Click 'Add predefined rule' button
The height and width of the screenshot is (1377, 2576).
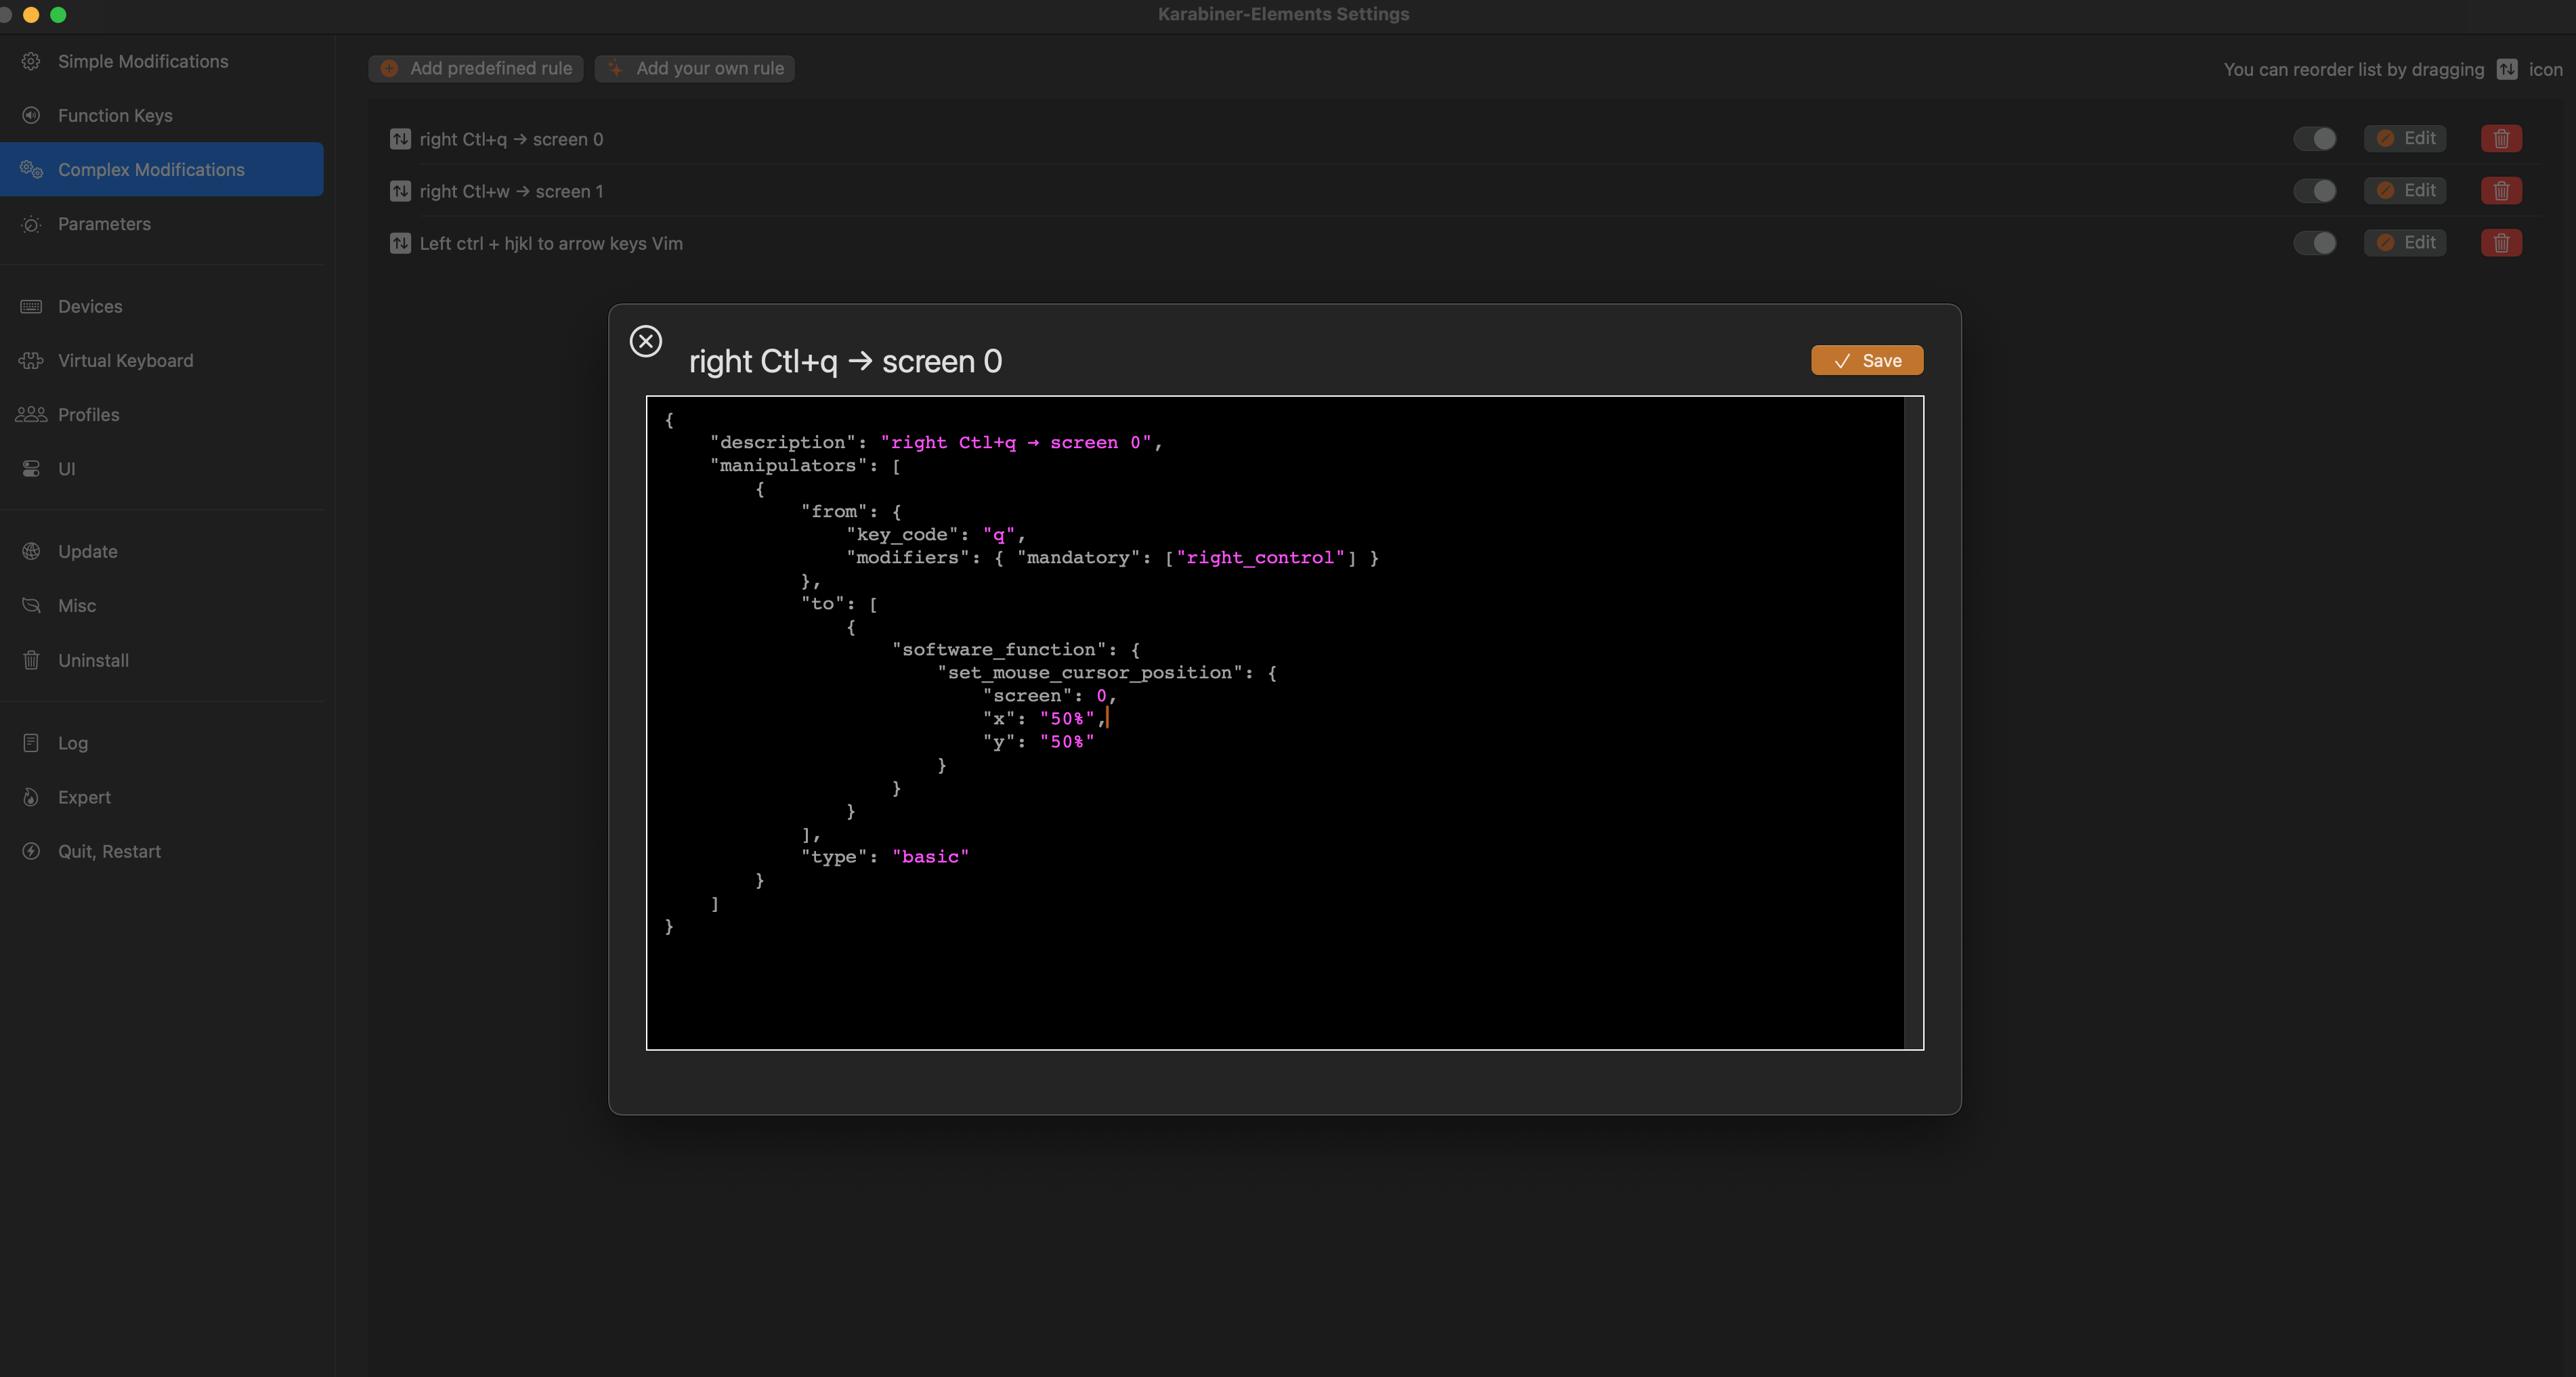click(476, 68)
